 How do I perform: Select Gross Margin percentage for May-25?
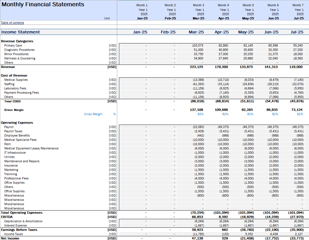[250, 114]
